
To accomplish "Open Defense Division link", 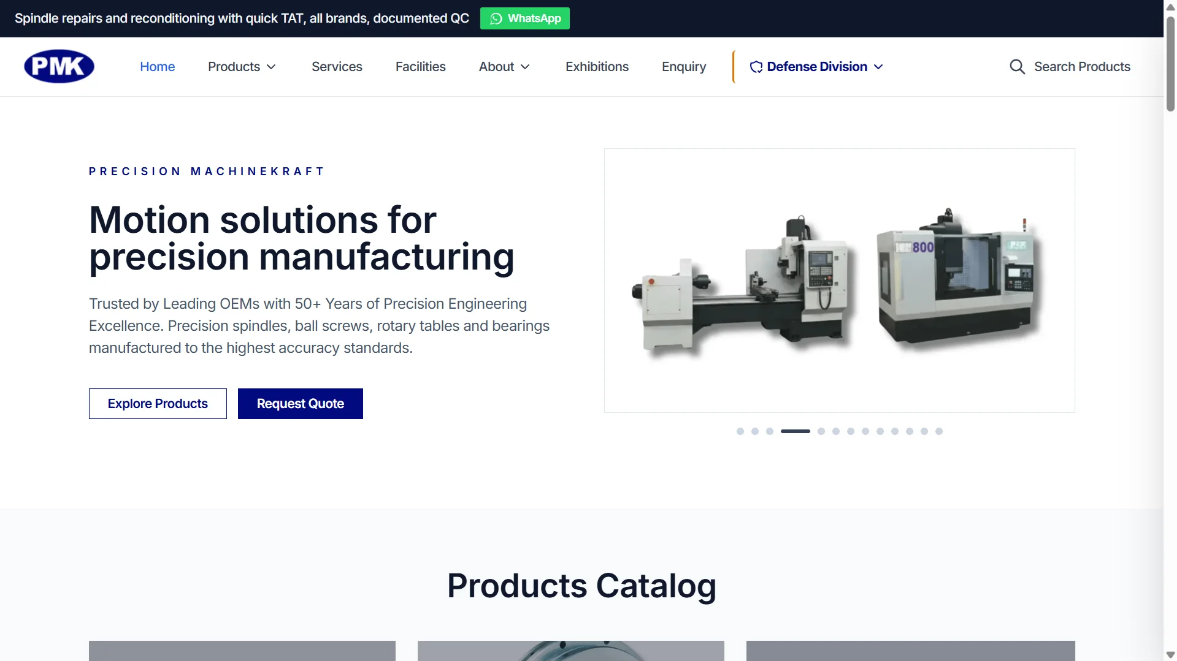I will click(817, 67).
